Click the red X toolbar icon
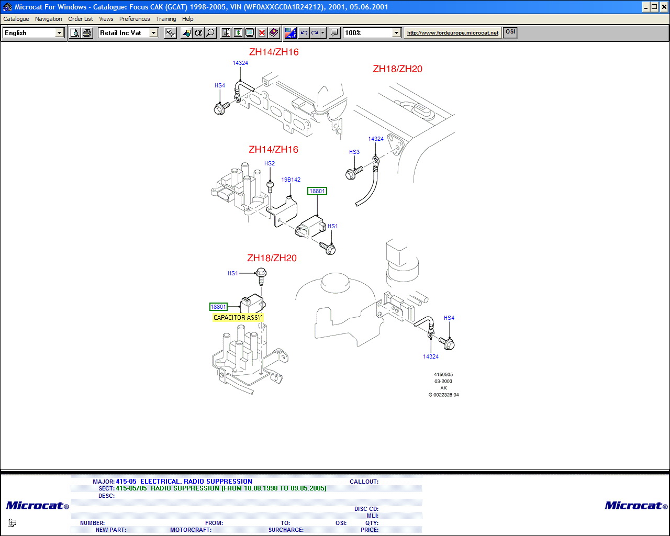Image resolution: width=670 pixels, height=536 pixels. click(262, 33)
